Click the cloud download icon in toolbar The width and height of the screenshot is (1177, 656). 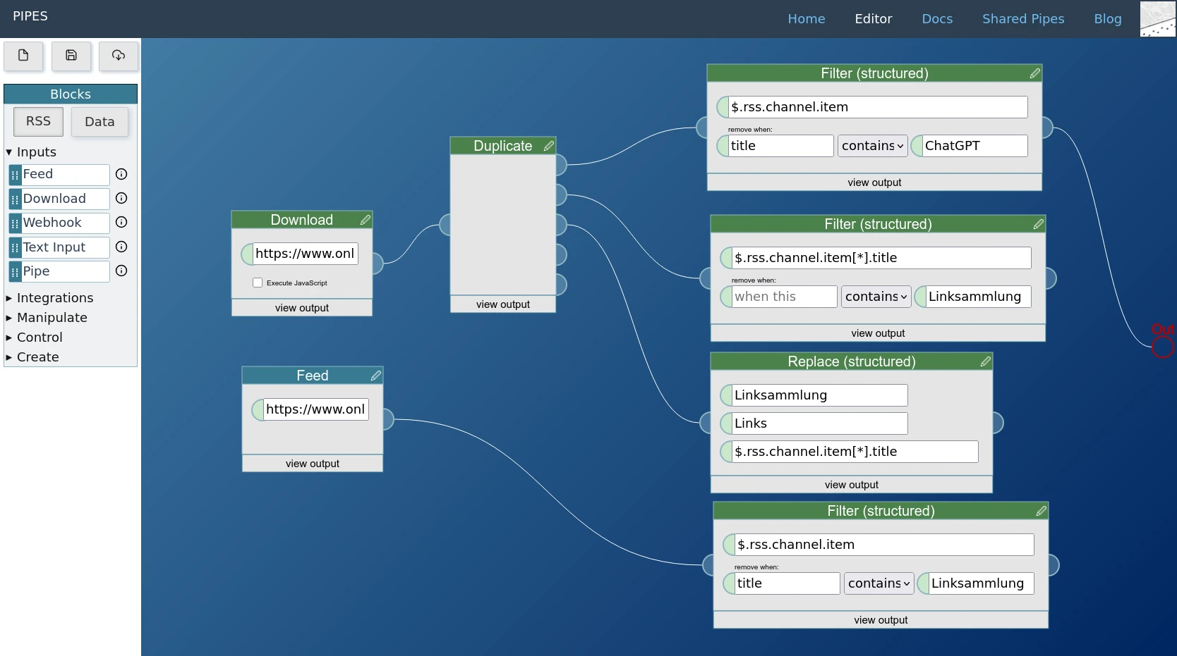pyautogui.click(x=119, y=56)
